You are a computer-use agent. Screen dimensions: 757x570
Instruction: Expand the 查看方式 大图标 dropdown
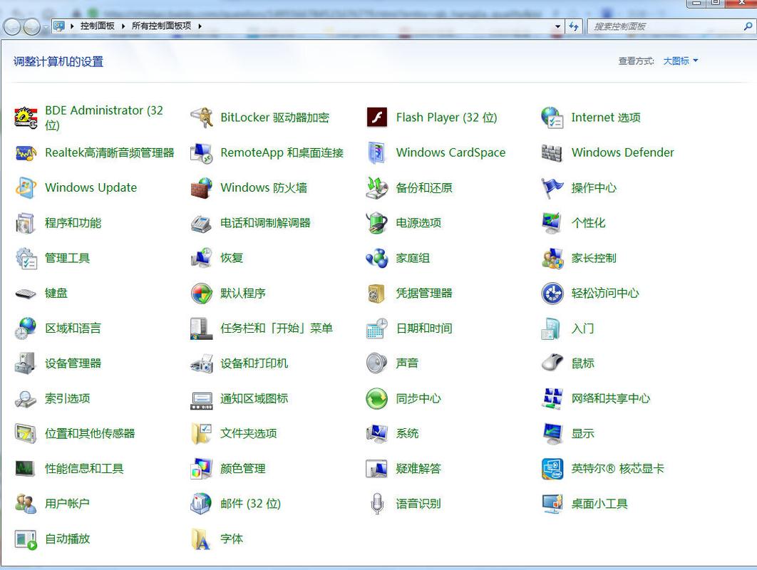point(678,61)
